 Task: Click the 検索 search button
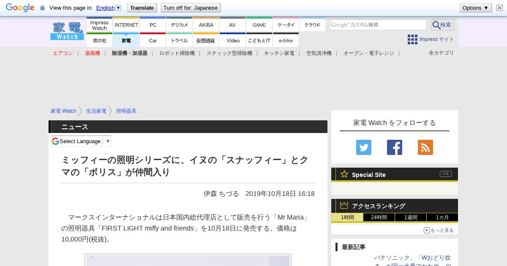coord(442,25)
